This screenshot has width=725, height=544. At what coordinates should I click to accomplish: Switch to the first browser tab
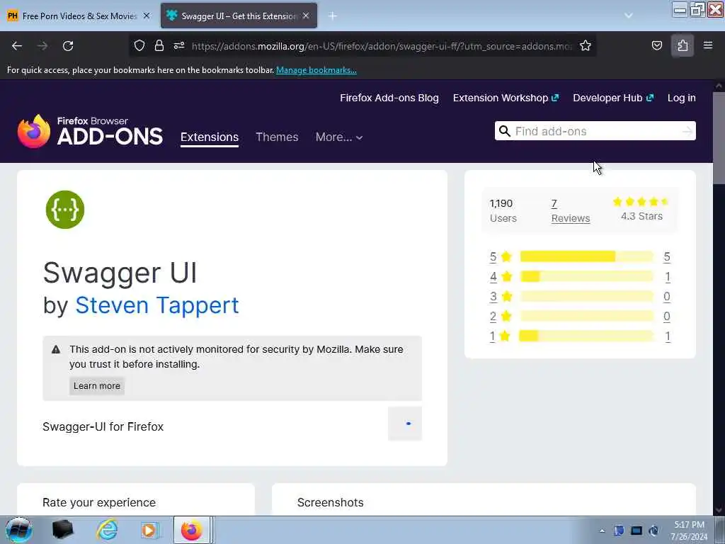(79, 16)
